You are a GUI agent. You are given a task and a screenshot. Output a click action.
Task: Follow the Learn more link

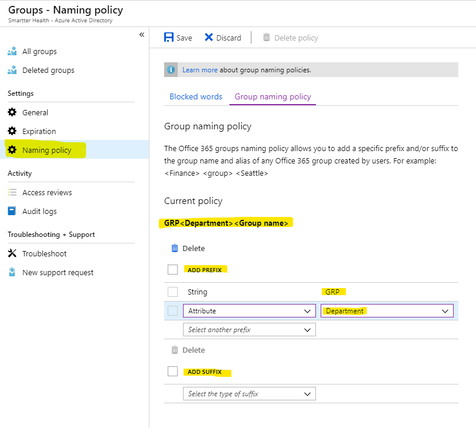[200, 70]
